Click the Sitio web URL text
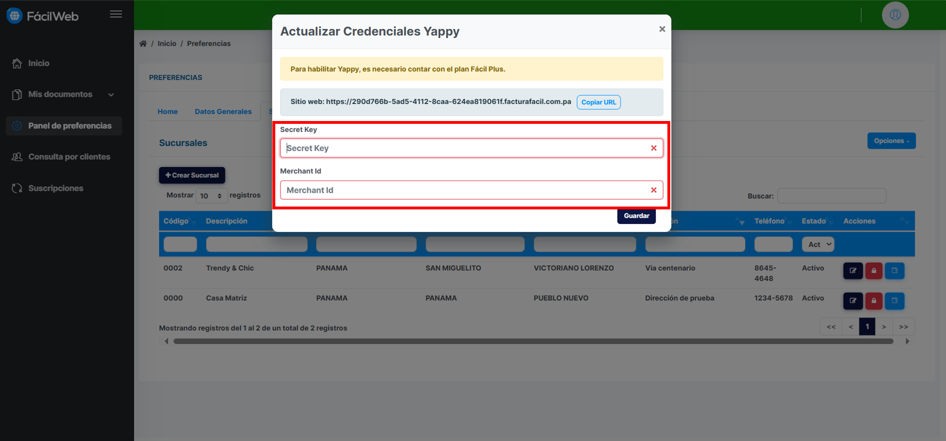 [x=431, y=102]
